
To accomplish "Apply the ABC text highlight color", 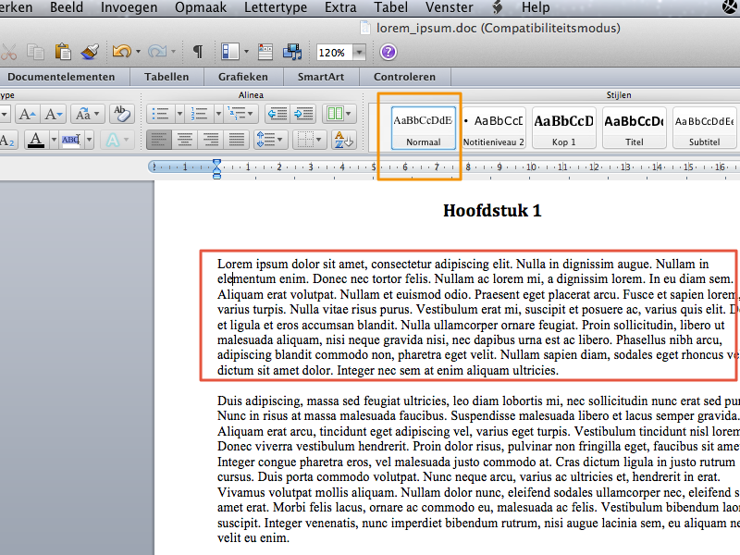I will coord(71,140).
